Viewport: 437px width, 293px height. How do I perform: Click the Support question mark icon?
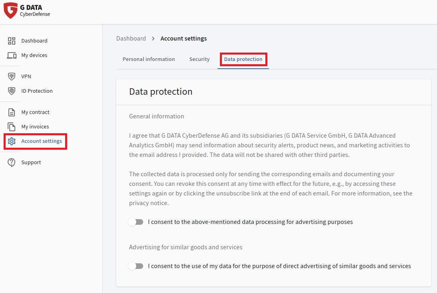click(x=12, y=163)
